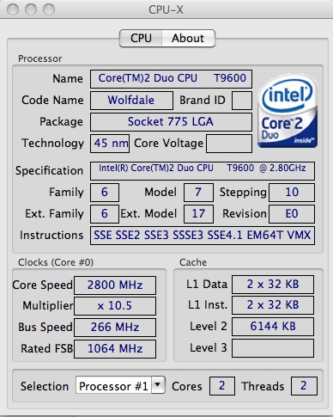Click the Model value 7
Viewport: 333px width, 417px height.
coord(198,193)
